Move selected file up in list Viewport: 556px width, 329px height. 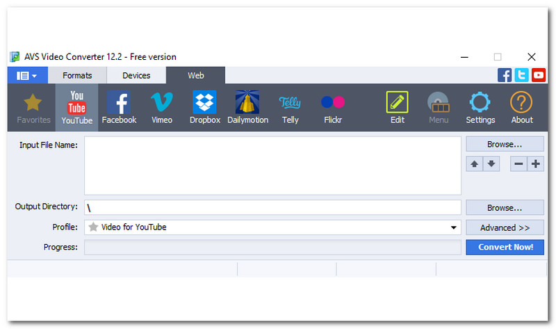(474, 164)
